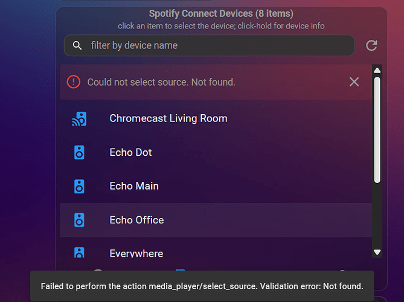
Task: Select the highlighted Echo Office device
Action: (216, 220)
